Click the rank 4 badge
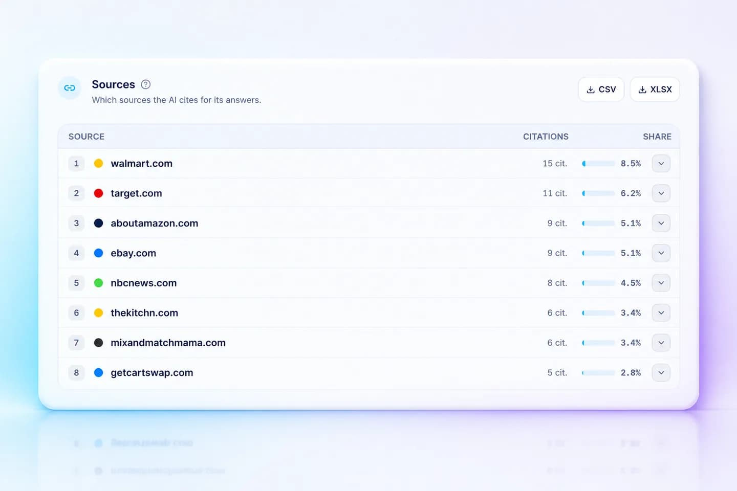This screenshot has width=737, height=491. point(76,253)
